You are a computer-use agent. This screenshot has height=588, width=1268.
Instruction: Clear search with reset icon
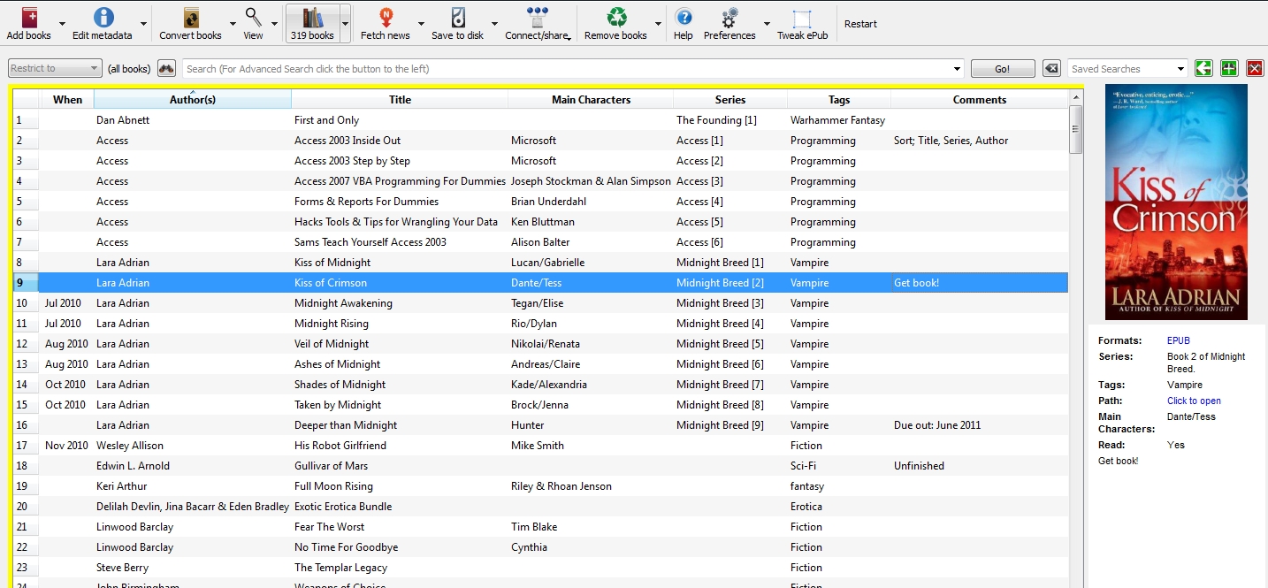[1050, 69]
